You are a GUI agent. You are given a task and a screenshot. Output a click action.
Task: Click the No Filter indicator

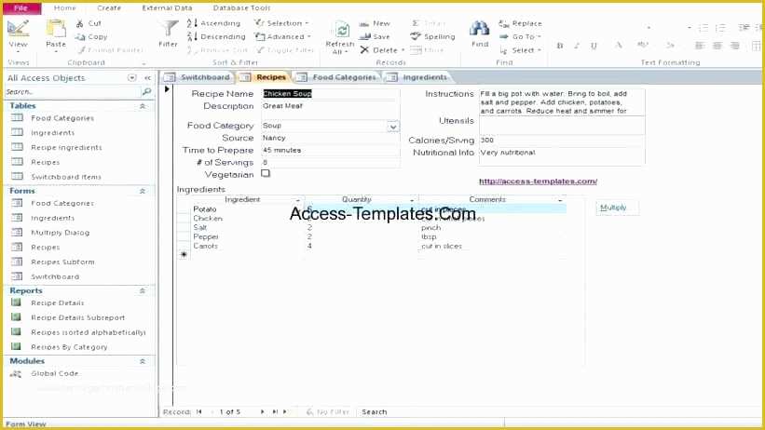(x=327, y=412)
